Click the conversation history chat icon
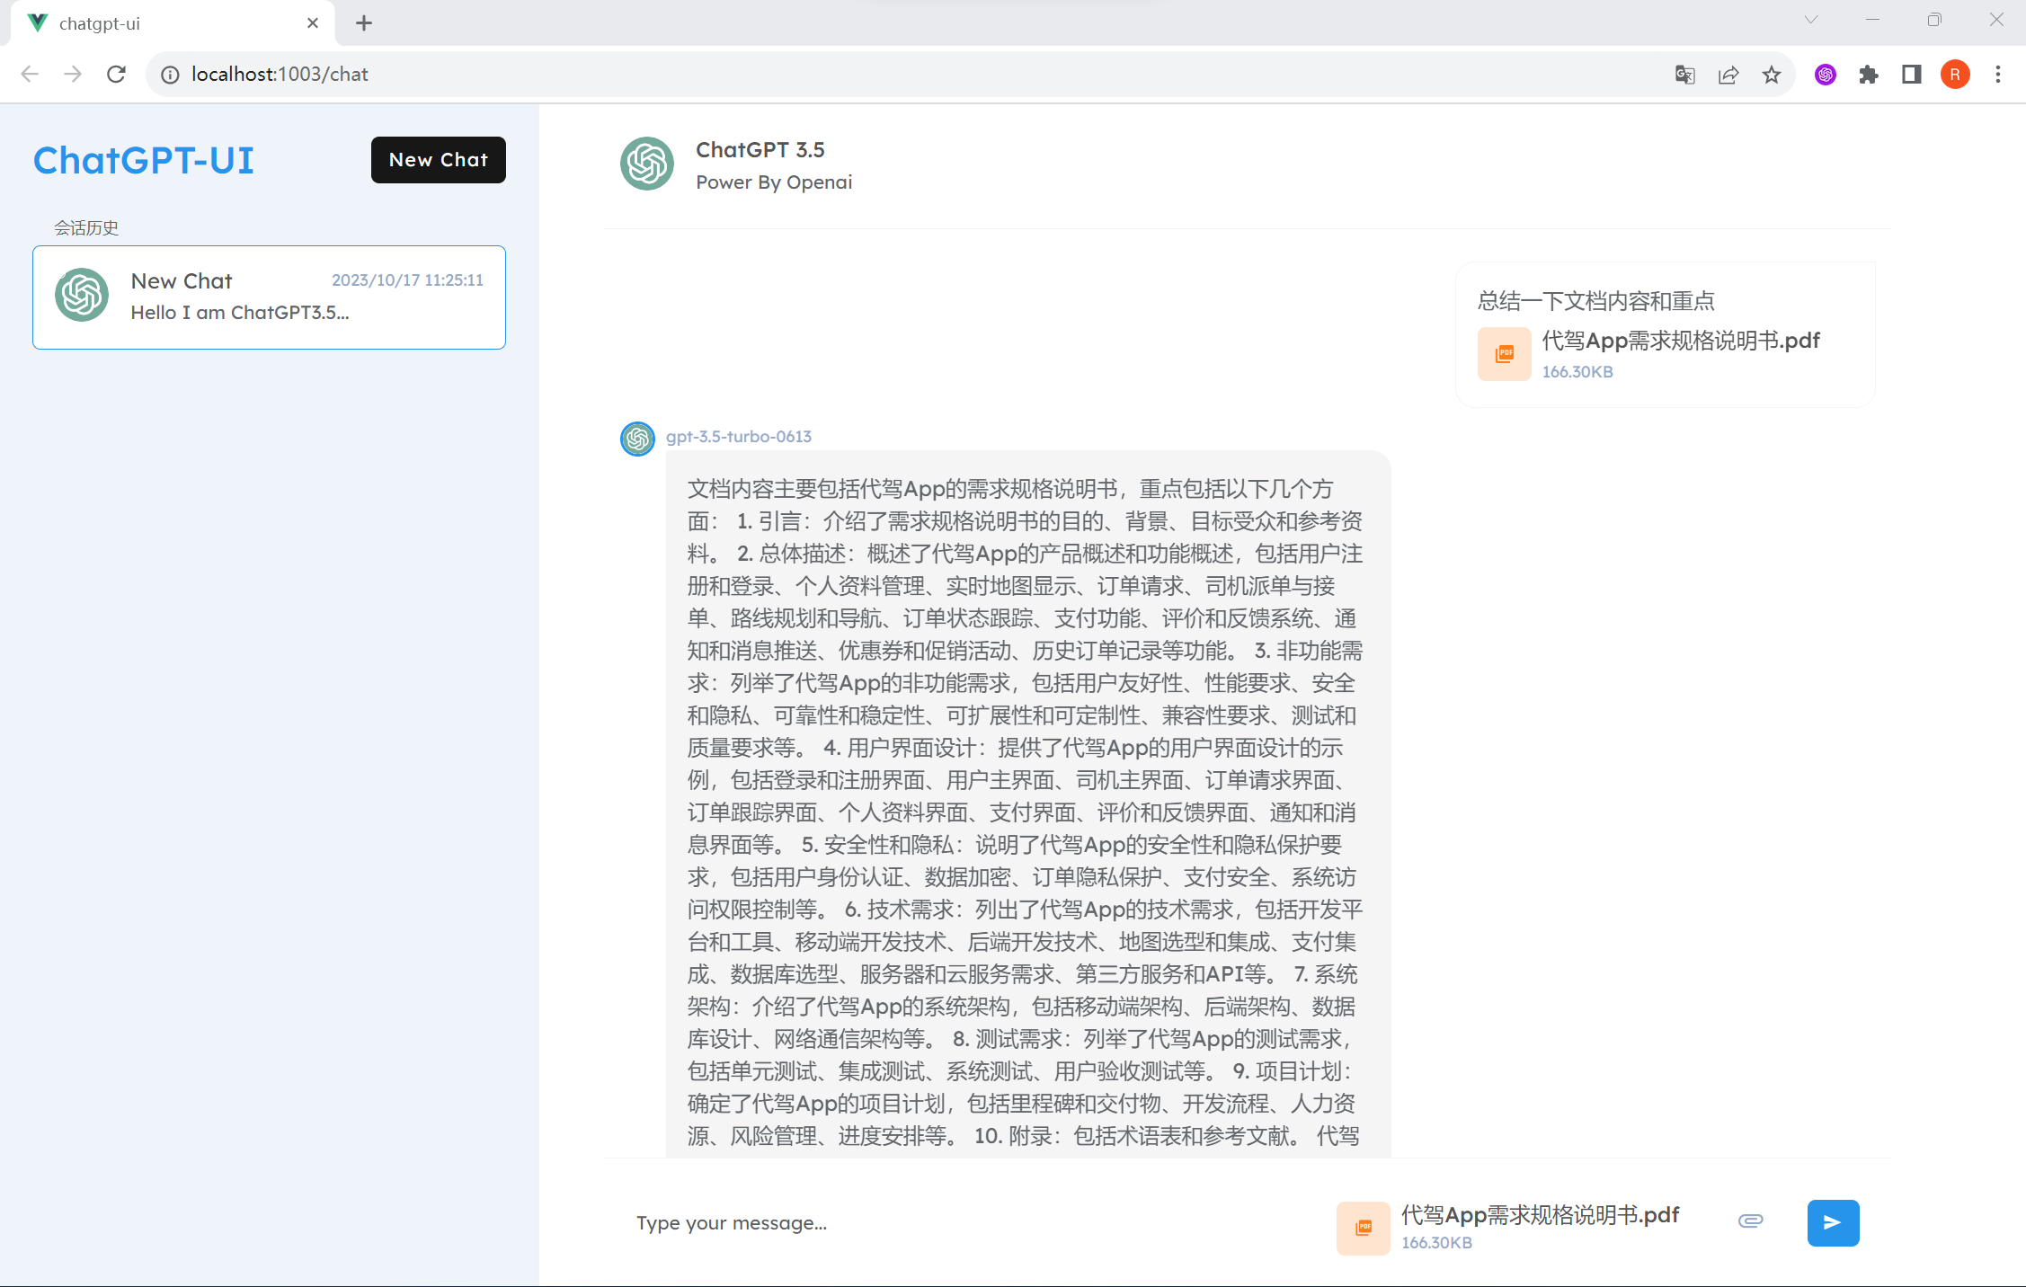Viewport: 2026px width, 1287px height. (x=81, y=295)
